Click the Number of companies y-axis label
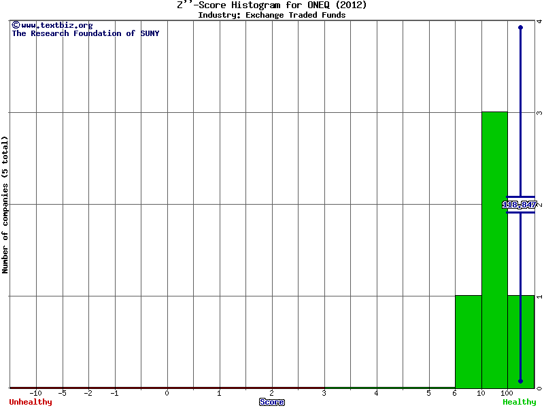This screenshot has width=544, height=408. point(5,204)
